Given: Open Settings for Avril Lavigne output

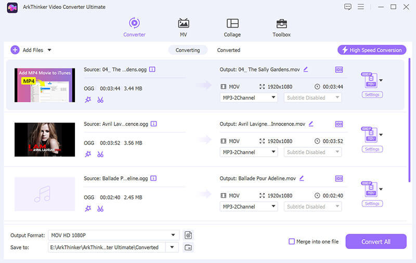Looking at the screenshot, I should point(372,149).
